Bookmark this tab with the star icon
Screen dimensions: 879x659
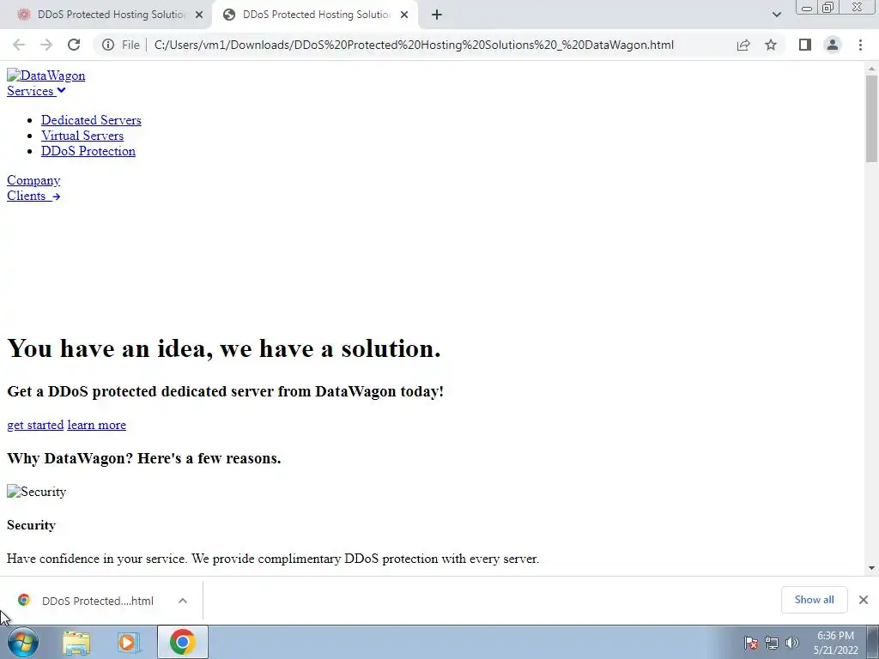771,45
